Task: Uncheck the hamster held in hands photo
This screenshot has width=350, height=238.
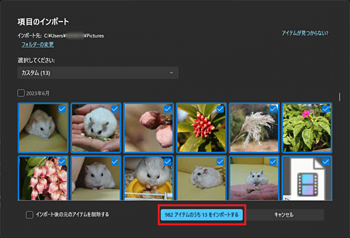Action: (115, 109)
